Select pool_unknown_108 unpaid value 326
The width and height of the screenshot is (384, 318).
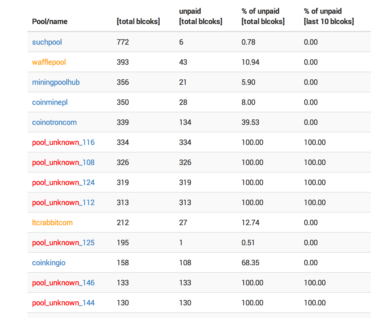(x=185, y=162)
